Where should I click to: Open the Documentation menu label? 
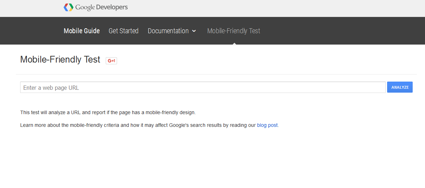168,31
